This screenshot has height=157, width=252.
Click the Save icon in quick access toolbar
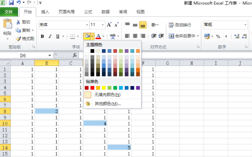[10, 3]
